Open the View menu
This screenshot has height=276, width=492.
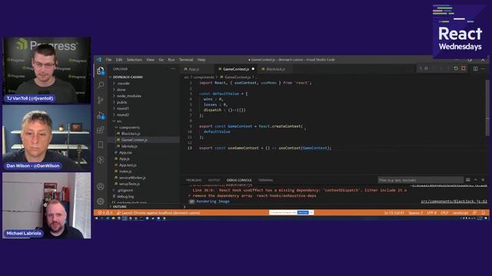[150, 60]
